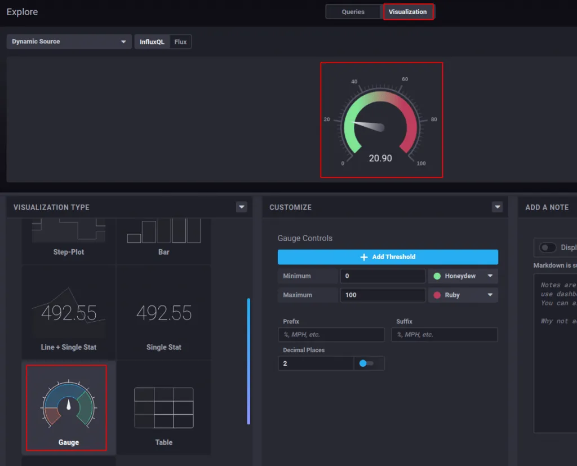The width and height of the screenshot is (577, 466).
Task: Open the Dynamic Source dropdown
Action: (69, 42)
